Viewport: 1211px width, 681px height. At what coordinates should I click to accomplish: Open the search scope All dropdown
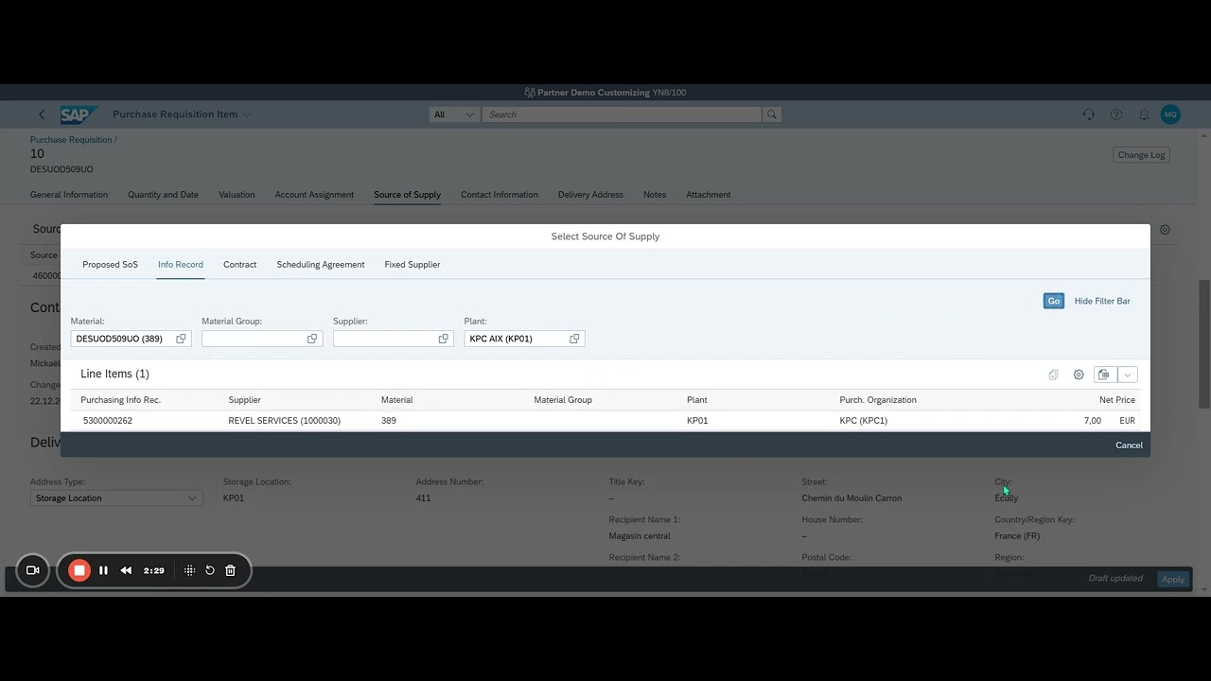coord(454,114)
